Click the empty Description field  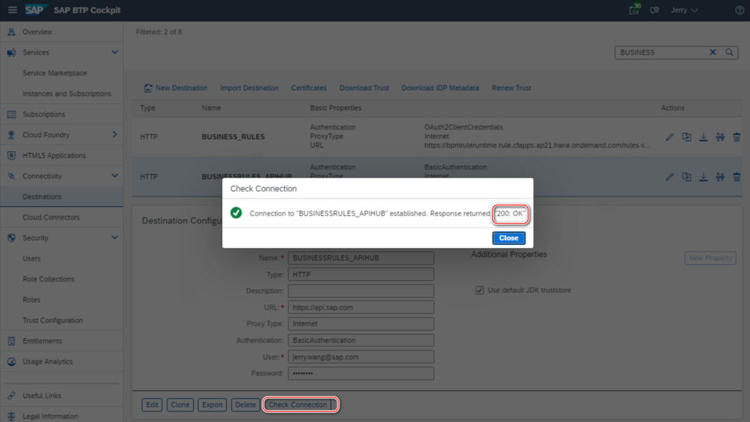pyautogui.click(x=361, y=291)
